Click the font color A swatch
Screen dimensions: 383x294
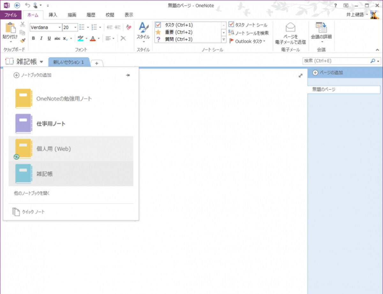pyautogui.click(x=93, y=39)
